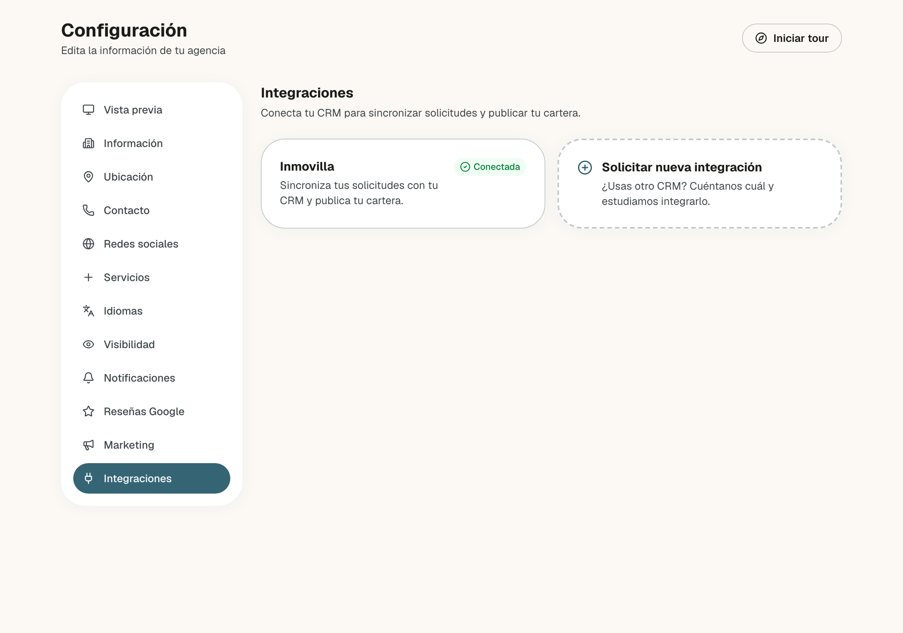Viewport: 903px width, 633px height.
Task: Click the circled plus icon for new integration
Action: click(x=585, y=167)
